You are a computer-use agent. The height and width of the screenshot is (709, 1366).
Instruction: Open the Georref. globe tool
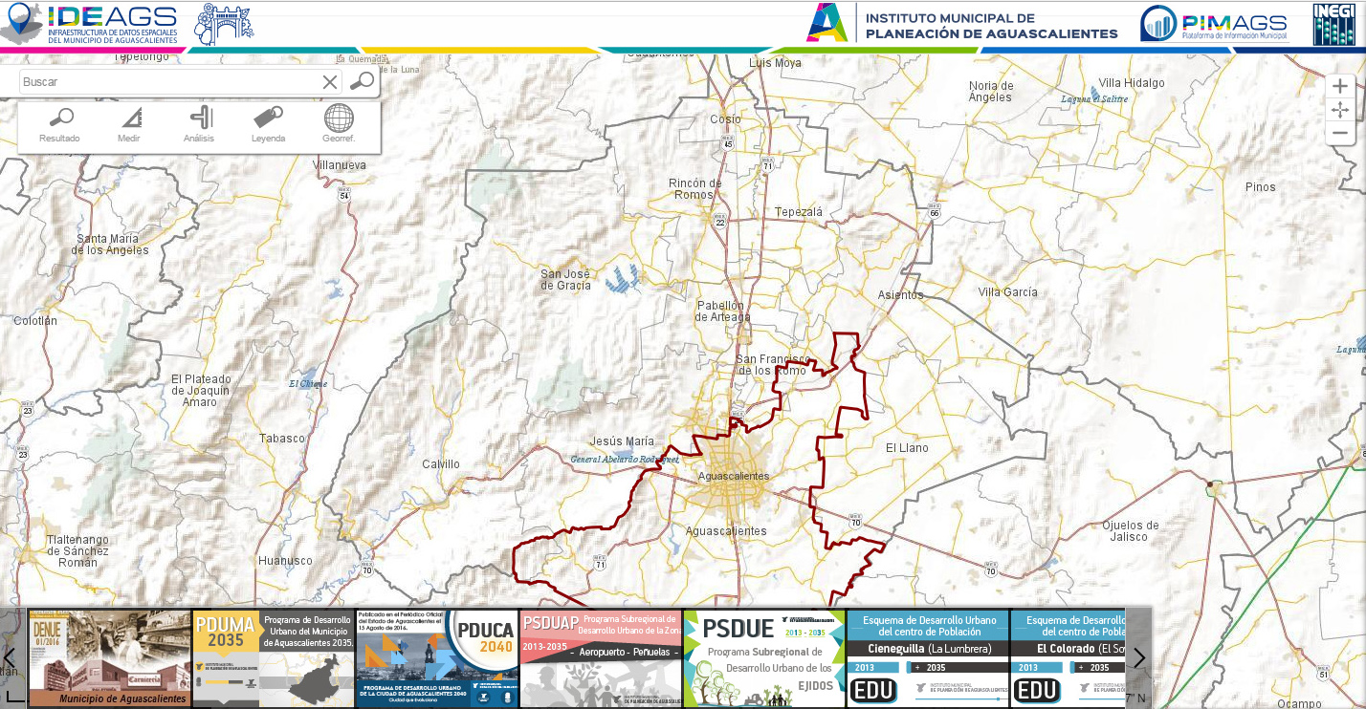(339, 125)
